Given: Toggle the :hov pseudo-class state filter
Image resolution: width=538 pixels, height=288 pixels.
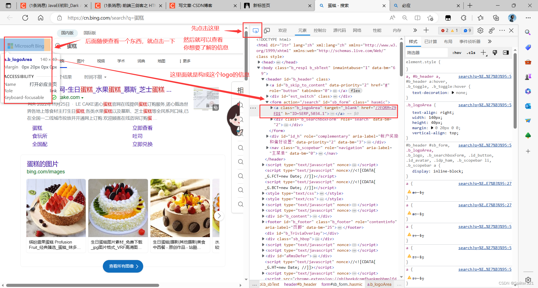Looking at the screenshot, I should coord(456,53).
